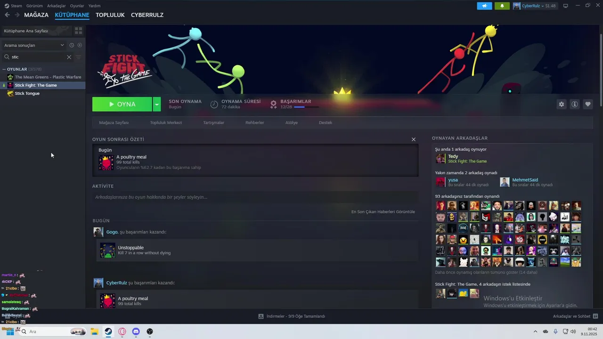The image size is (603, 339).
Task: Click the achievements gear icon
Action: click(x=273, y=104)
